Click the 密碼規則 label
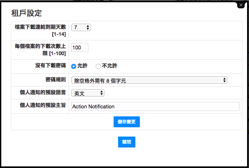The height and width of the screenshot is (168, 249). click(x=56, y=80)
